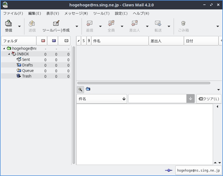223x176 pixels.
Task: Open the メッセージ(M) menu
Action: pos(76,13)
